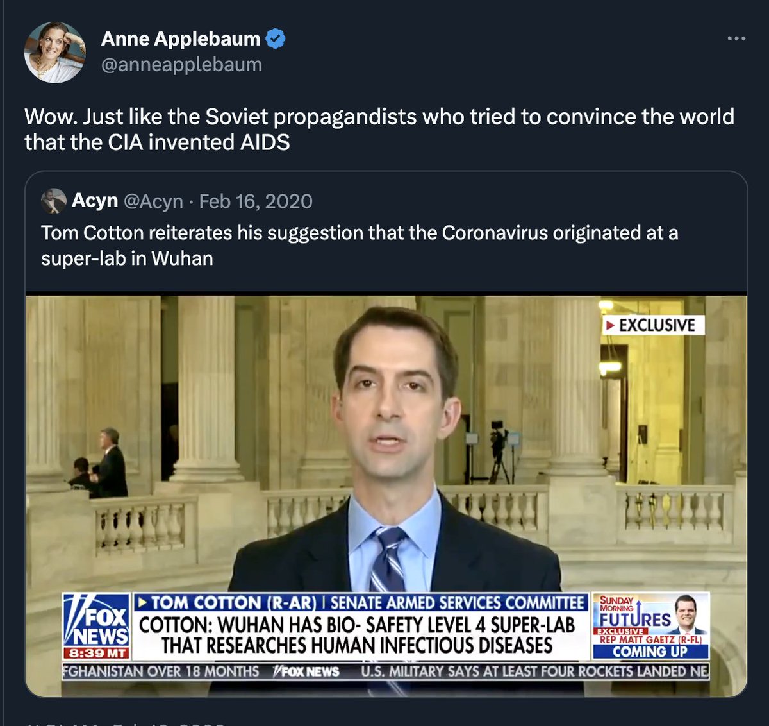Open the Anne Applebaum display name link

pos(181,38)
